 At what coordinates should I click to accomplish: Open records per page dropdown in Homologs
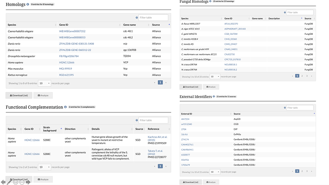(44, 83)
